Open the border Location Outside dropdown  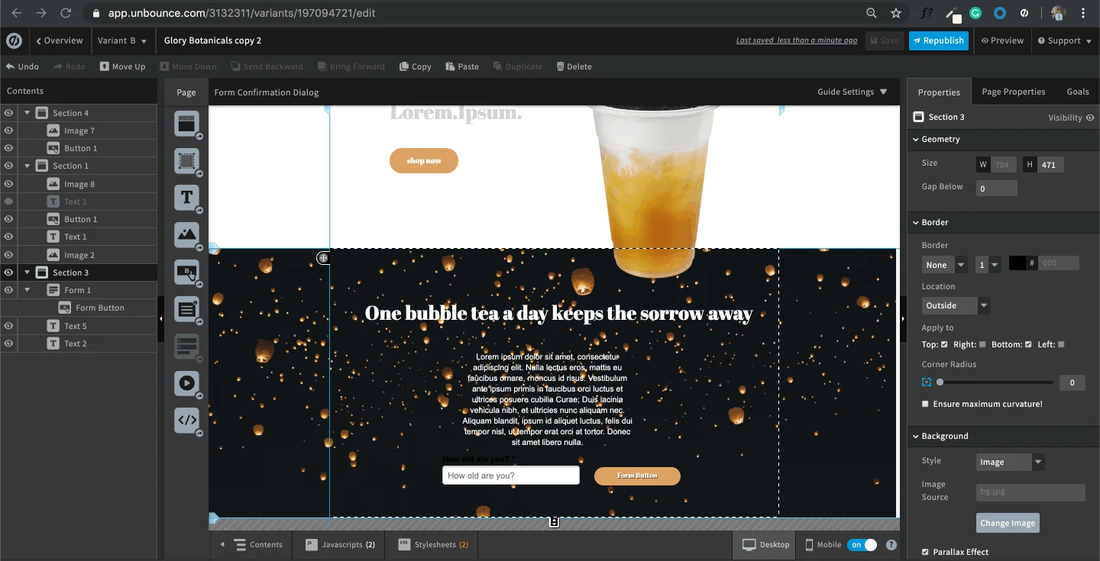956,305
